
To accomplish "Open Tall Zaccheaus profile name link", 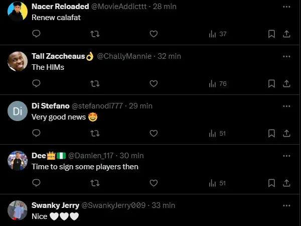I will [x=58, y=56].
